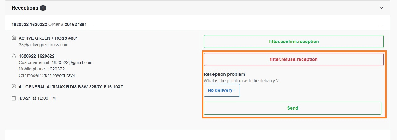Click the 38@activegreenross.com email address
This screenshot has width=397, height=140.
pos(43,45)
